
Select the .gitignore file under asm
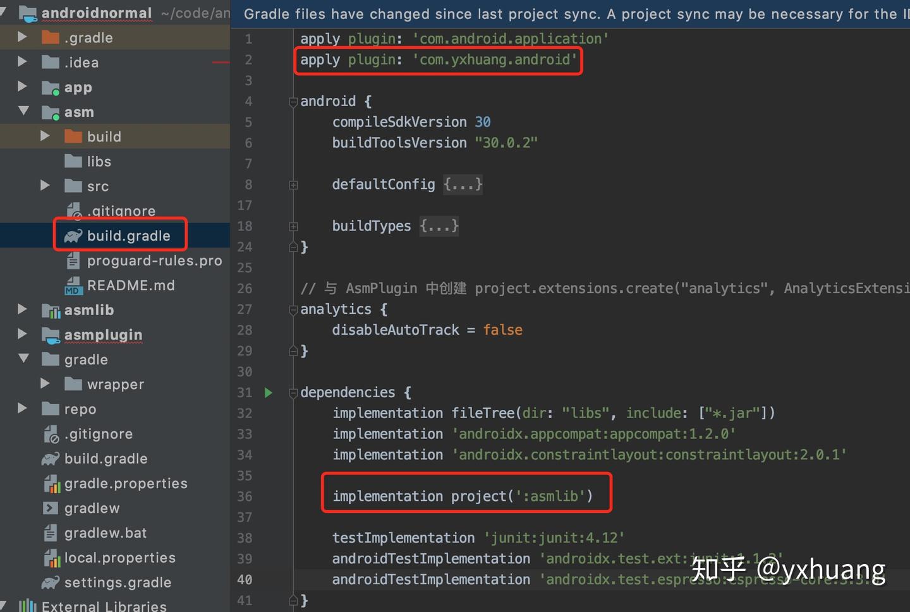[x=121, y=211]
